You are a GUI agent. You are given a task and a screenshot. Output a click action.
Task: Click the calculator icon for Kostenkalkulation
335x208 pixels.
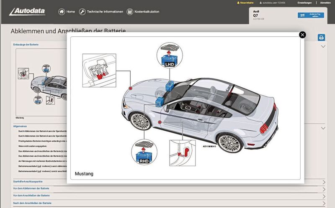[x=130, y=12]
